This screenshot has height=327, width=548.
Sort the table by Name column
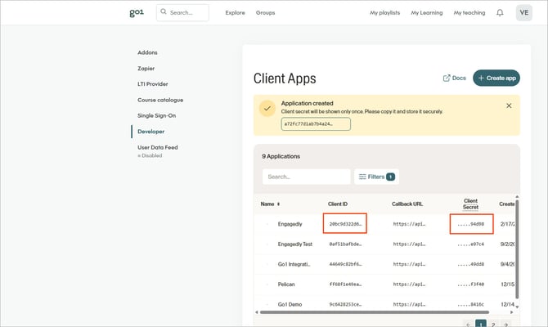point(271,204)
